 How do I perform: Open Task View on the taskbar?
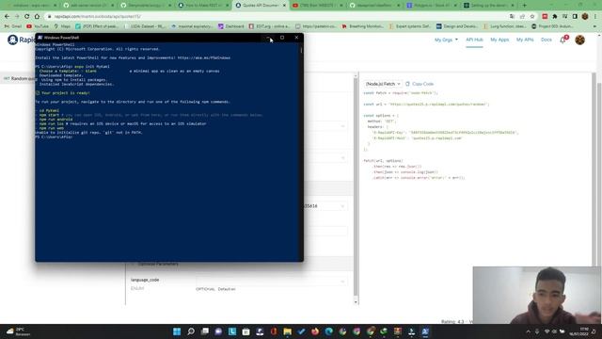pos(205,331)
